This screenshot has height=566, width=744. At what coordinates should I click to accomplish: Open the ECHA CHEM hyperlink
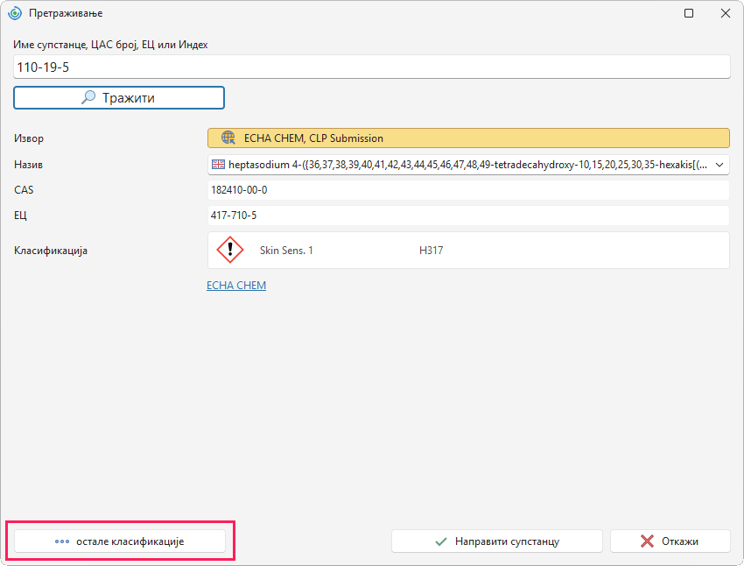click(x=236, y=286)
